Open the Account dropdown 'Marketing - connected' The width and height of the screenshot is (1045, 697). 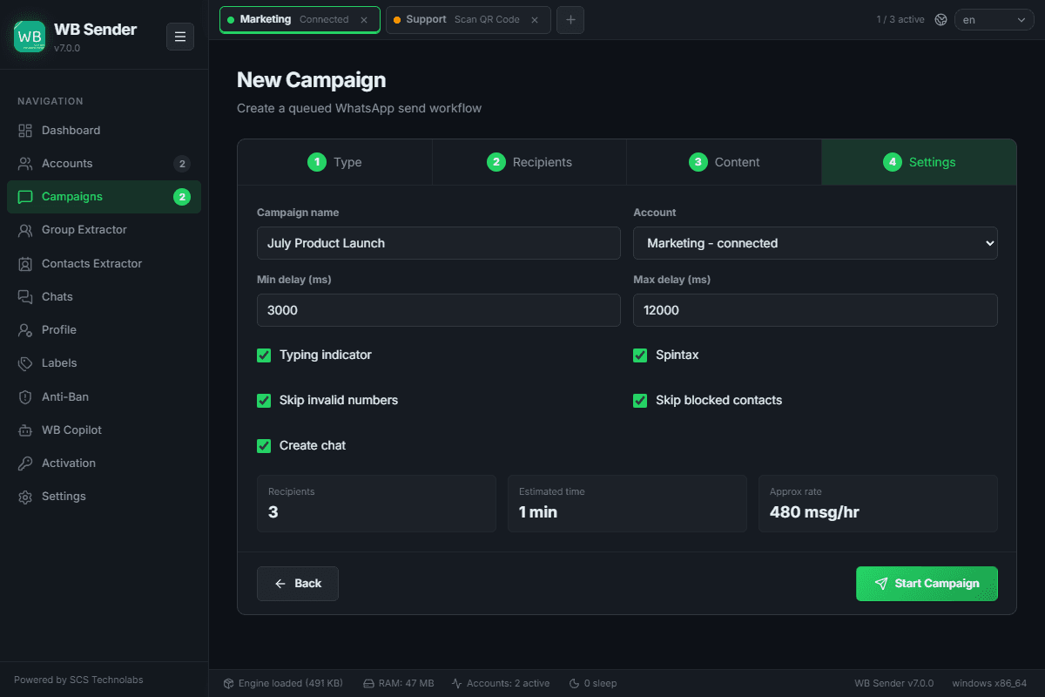tap(815, 243)
